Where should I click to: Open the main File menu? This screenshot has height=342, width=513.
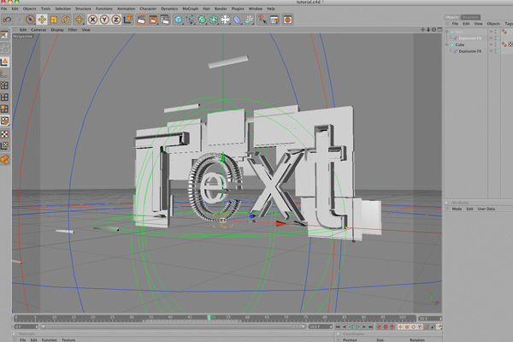pyautogui.click(x=4, y=9)
